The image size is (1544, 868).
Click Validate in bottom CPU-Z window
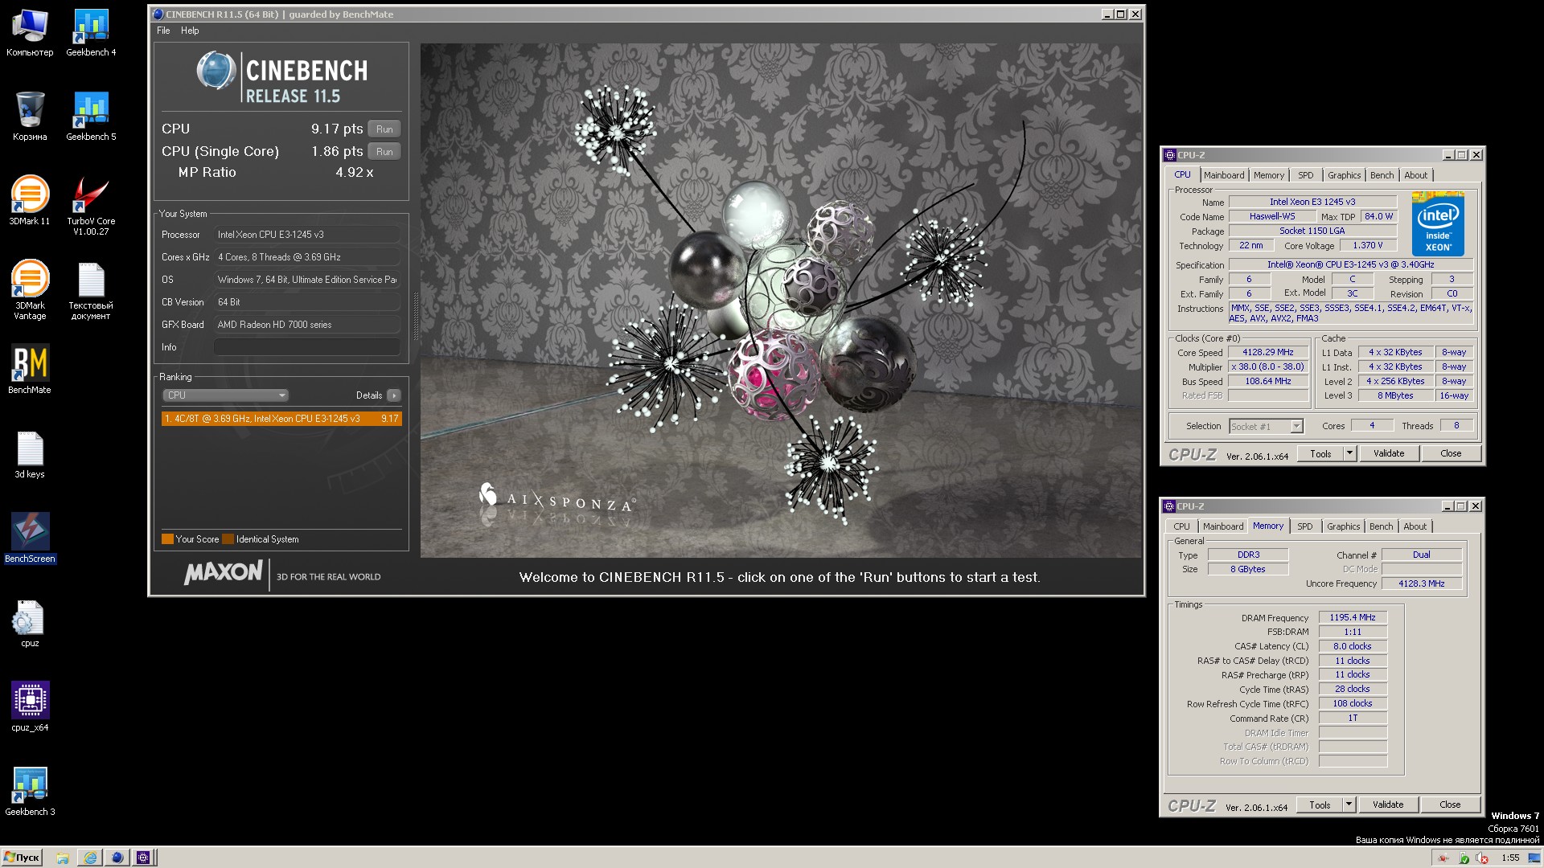coord(1387,805)
